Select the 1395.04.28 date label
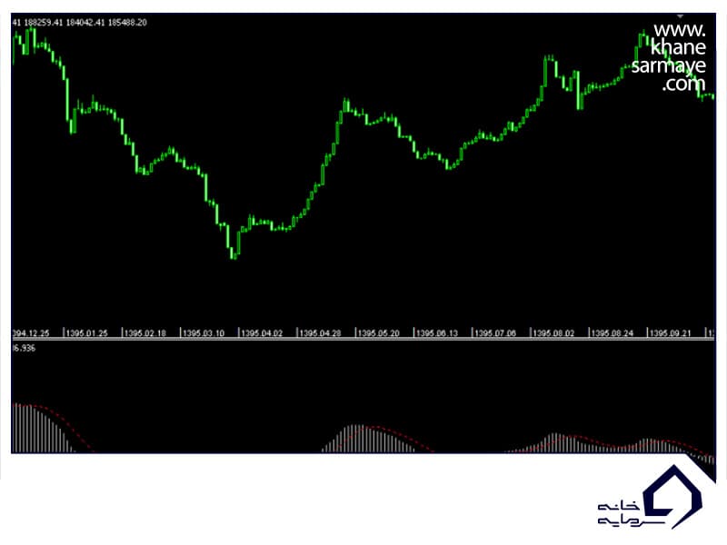Image resolution: width=727 pixels, height=545 pixels. tap(321, 333)
